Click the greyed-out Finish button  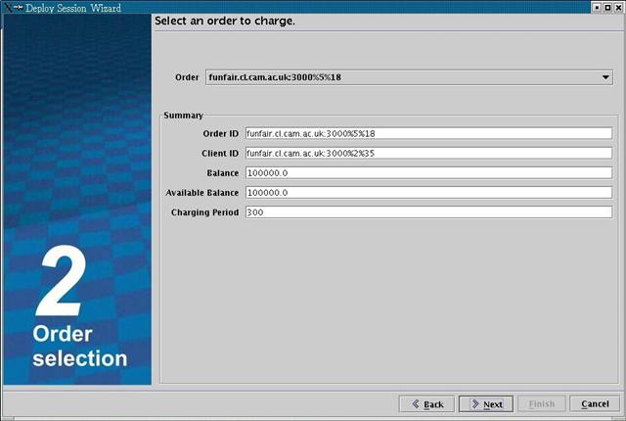[541, 403]
